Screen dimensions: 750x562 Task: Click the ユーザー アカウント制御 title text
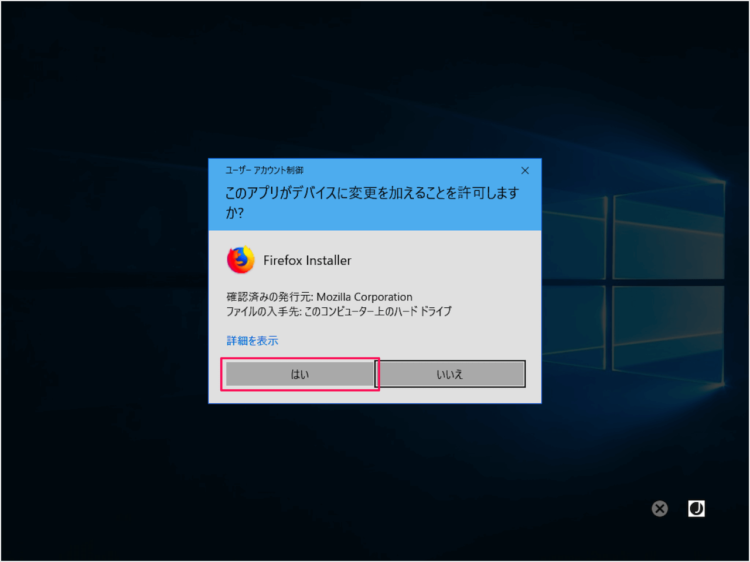pos(264,170)
